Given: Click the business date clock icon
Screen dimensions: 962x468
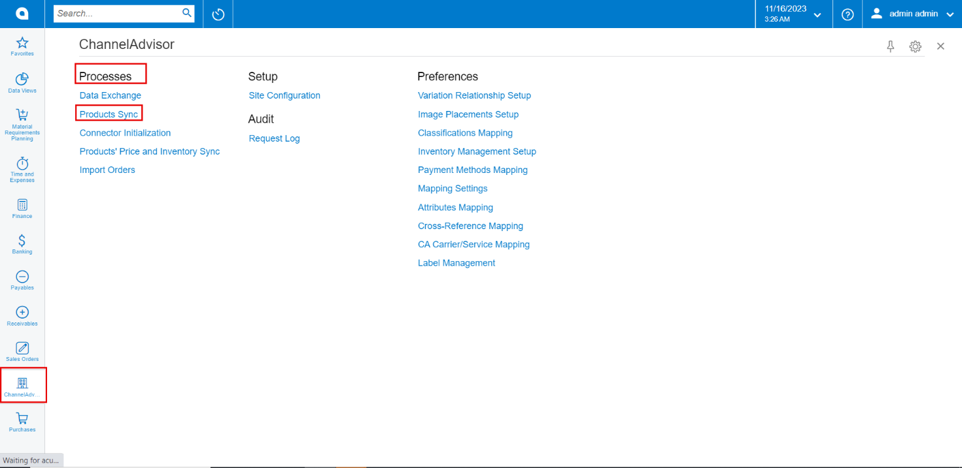Looking at the screenshot, I should pos(218,14).
